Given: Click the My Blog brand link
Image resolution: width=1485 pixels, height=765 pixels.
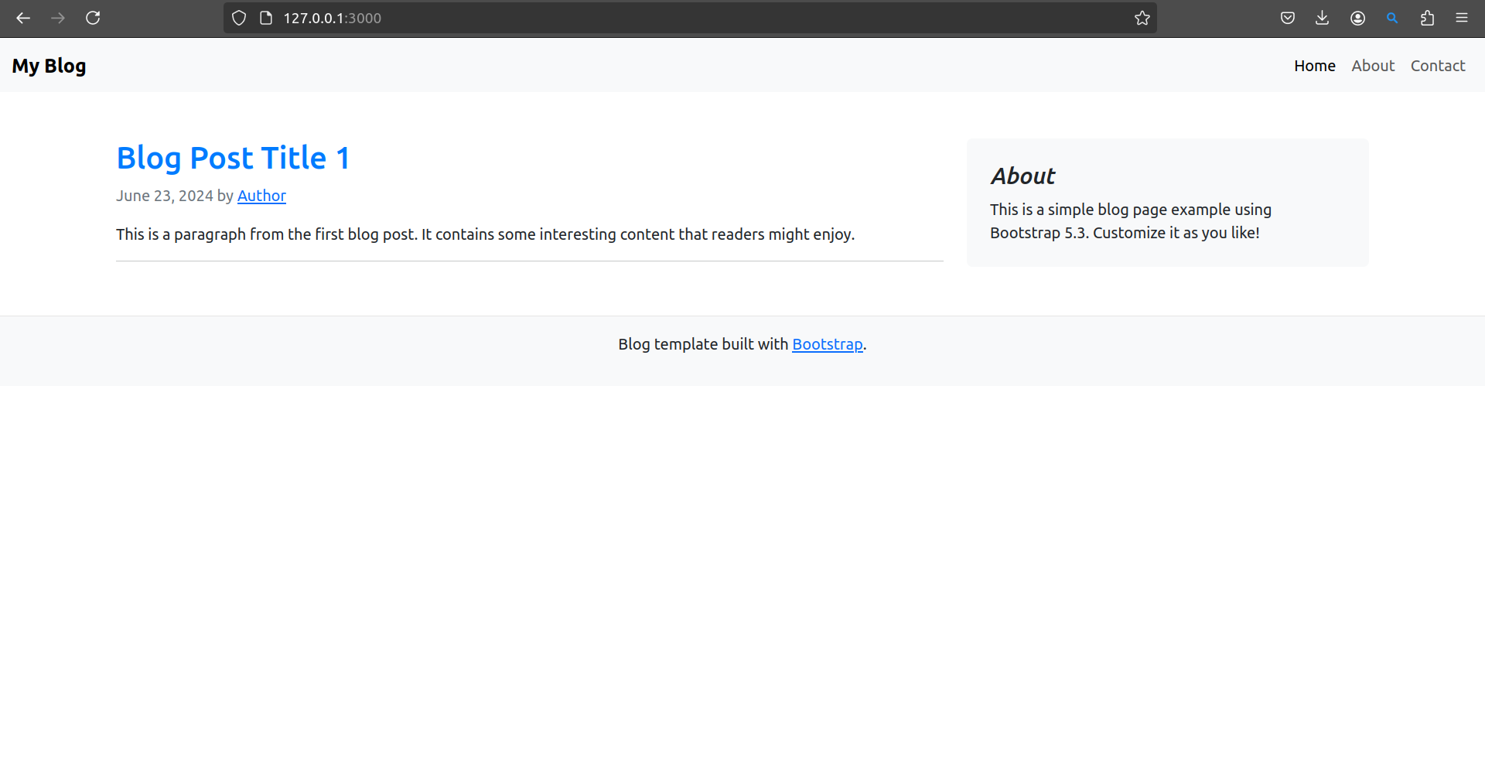Looking at the screenshot, I should click(x=49, y=66).
